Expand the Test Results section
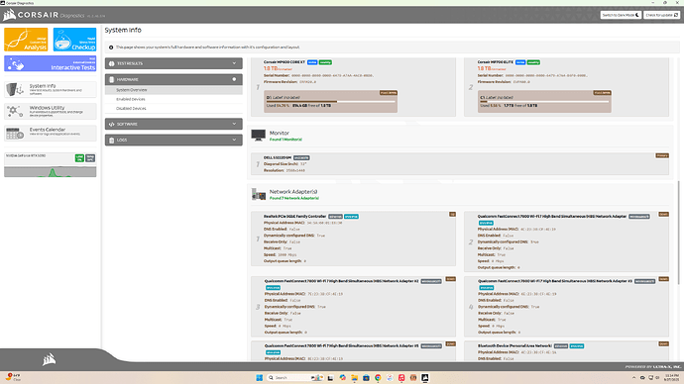The image size is (684, 384). tap(173, 63)
